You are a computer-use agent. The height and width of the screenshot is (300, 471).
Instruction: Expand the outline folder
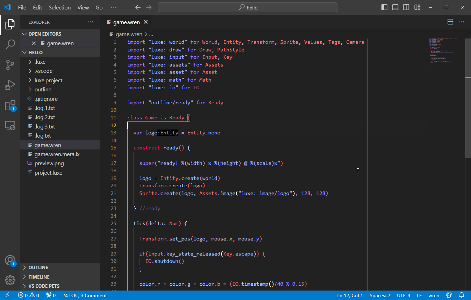pos(60,90)
